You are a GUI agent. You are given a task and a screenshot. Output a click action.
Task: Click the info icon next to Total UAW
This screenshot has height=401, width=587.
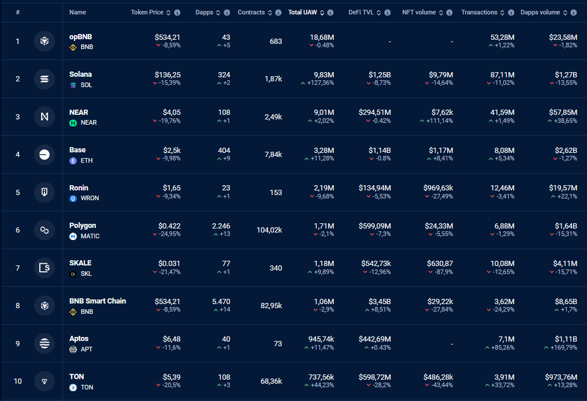coord(330,12)
